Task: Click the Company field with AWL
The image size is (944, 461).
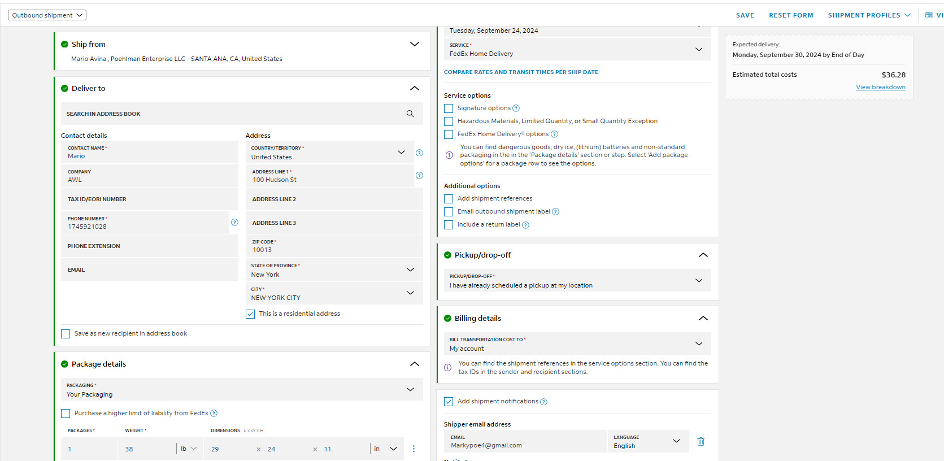Action: point(150,176)
